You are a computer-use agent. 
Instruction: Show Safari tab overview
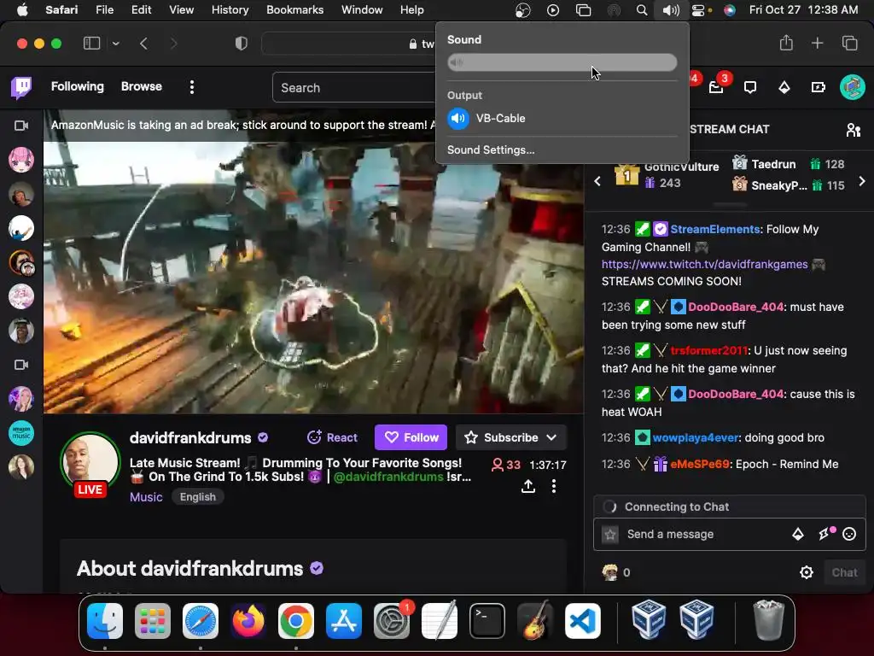tap(849, 43)
